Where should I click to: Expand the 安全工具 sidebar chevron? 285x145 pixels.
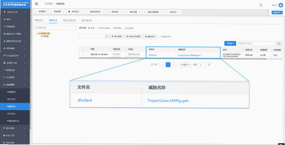pyautogui.click(x=25, y=135)
